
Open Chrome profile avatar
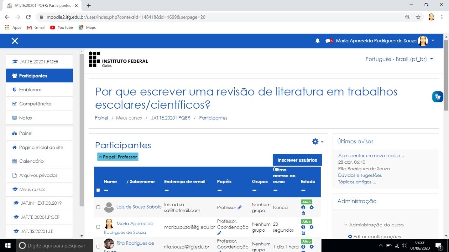(x=431, y=17)
